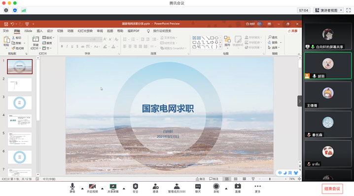Adjust the PowerPoint zoom slider
Screen dimensions: 354x196
pos(270,179)
